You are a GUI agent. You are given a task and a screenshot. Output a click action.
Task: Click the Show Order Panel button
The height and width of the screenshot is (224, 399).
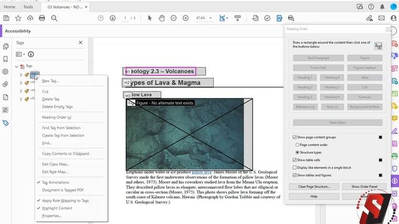pyautogui.click(x=364, y=187)
